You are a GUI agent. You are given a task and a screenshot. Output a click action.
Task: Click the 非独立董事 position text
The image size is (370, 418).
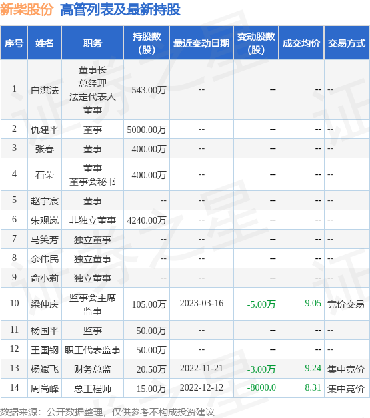pos(93,220)
